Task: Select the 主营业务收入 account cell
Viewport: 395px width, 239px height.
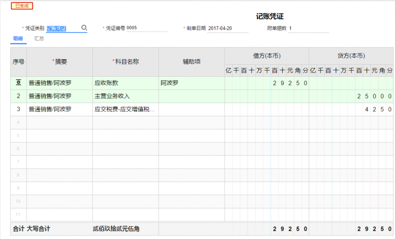Action: (x=125, y=96)
